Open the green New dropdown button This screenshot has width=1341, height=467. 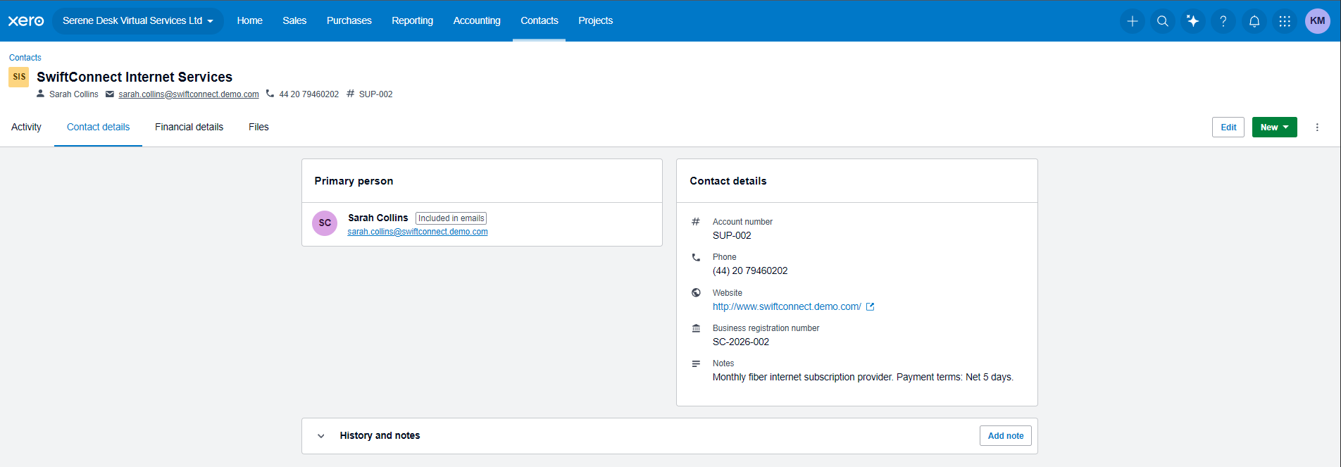[1274, 127]
